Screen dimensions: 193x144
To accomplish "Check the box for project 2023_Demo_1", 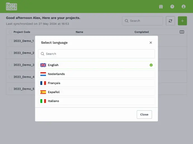I will (11, 41).
